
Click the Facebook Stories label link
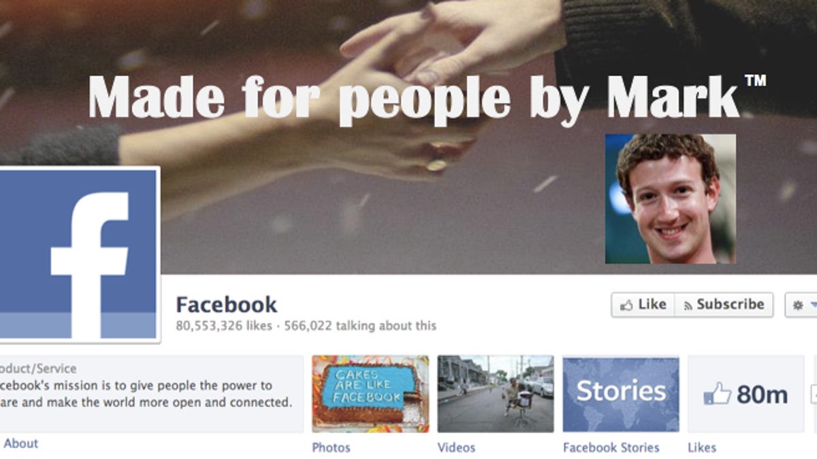point(611,447)
